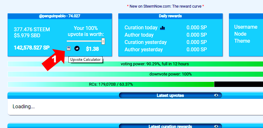Click the 0.000 SP value for Curation today
The image size is (263, 128).
[x=197, y=28]
